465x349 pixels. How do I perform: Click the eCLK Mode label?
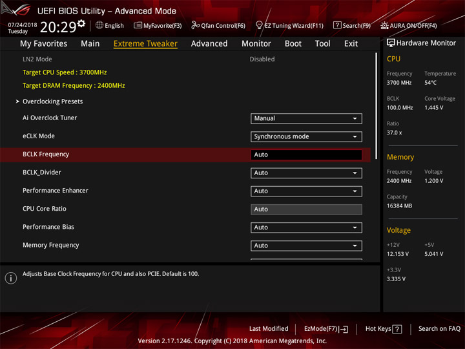point(39,136)
